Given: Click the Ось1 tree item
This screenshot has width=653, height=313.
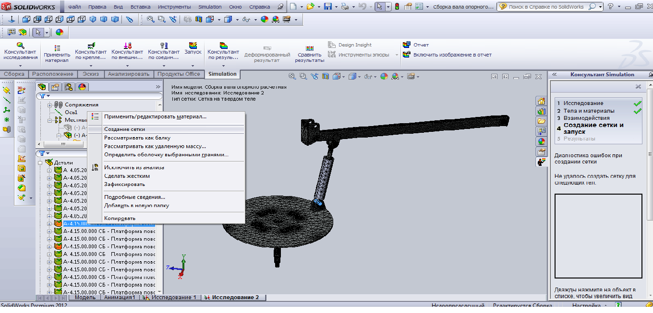Looking at the screenshot, I should tap(71, 112).
